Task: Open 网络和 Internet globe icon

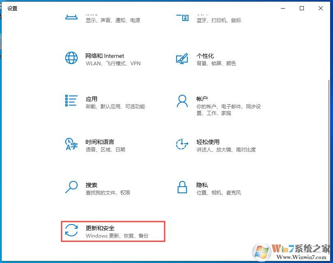Action: [x=71, y=58]
